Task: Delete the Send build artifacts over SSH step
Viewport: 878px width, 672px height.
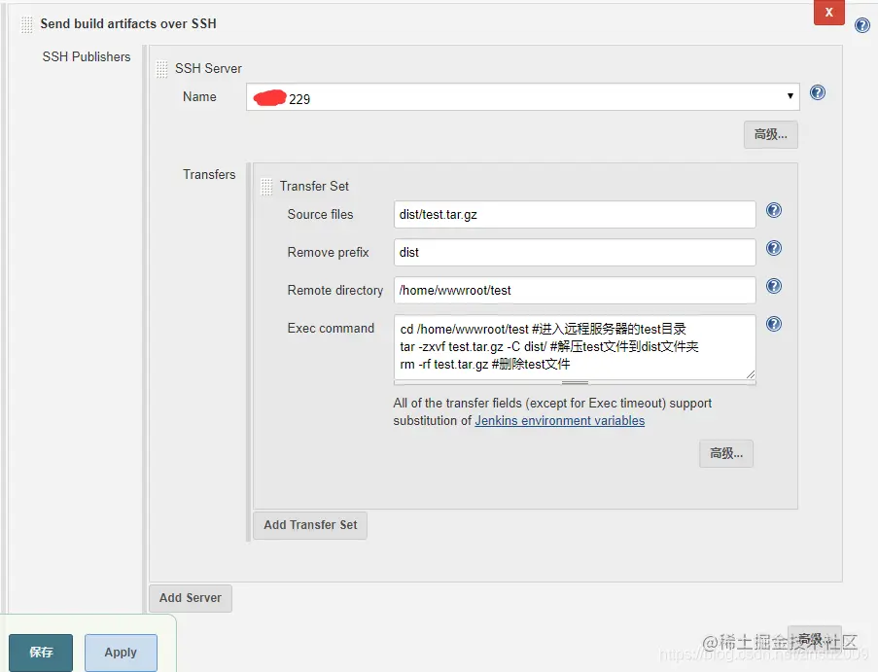Action: pyautogui.click(x=828, y=12)
